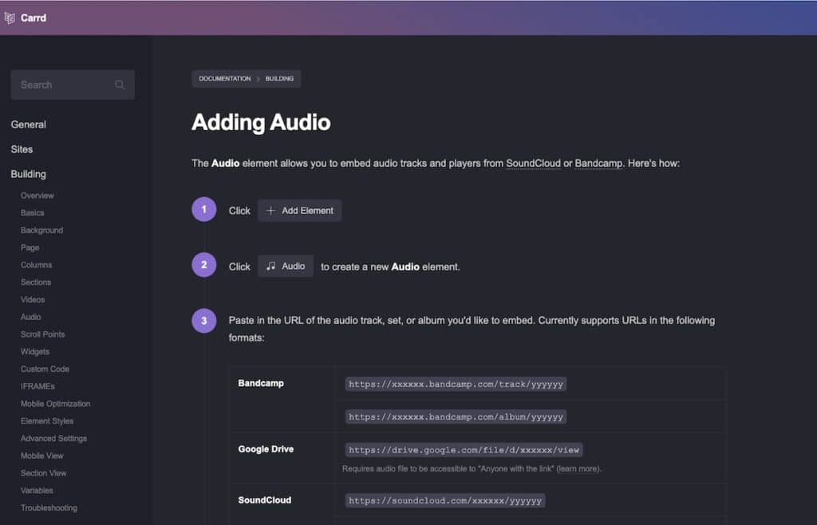Click the SoundCloud URL example
Screen dimensions: 817x525
(445, 500)
